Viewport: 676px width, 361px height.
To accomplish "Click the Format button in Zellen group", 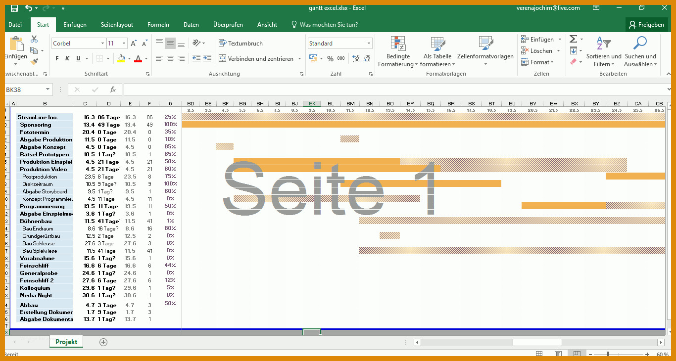I will pyautogui.click(x=537, y=62).
